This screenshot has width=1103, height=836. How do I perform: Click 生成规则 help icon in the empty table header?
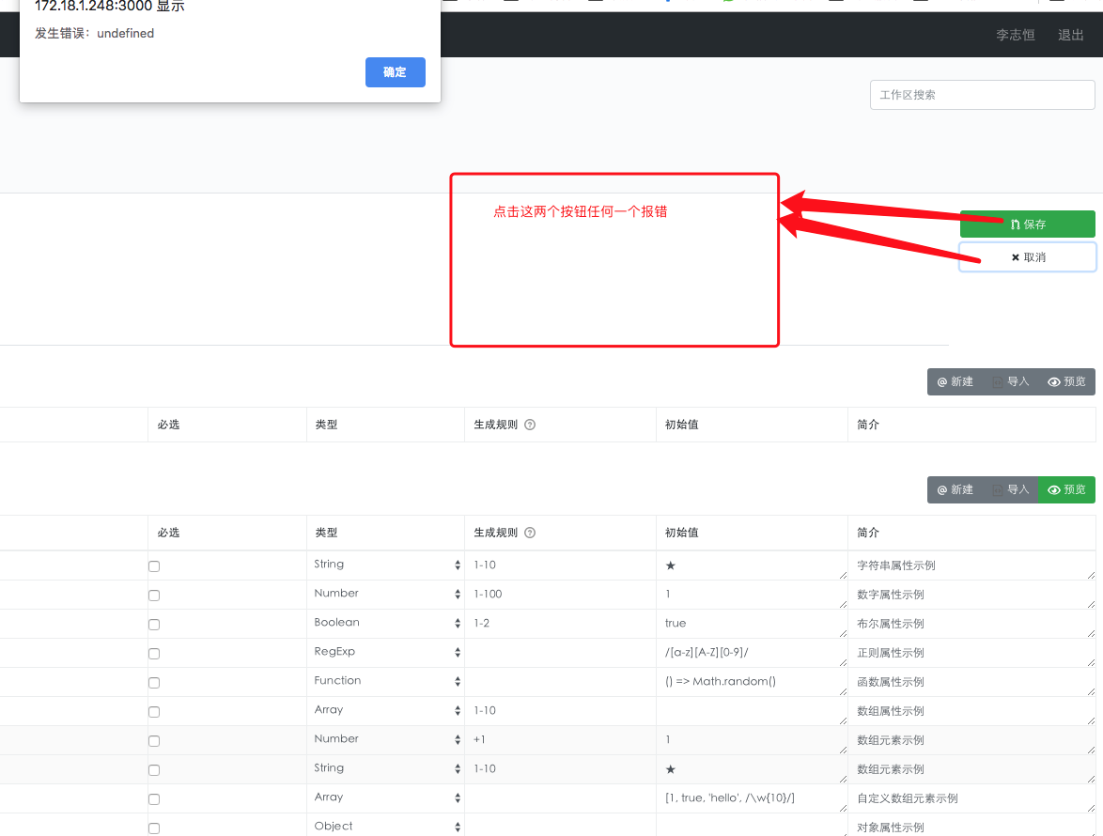click(530, 425)
